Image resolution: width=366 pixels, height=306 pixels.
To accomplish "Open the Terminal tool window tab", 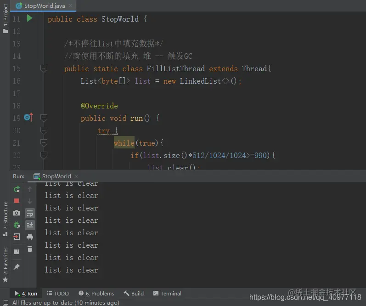I will (167, 294).
